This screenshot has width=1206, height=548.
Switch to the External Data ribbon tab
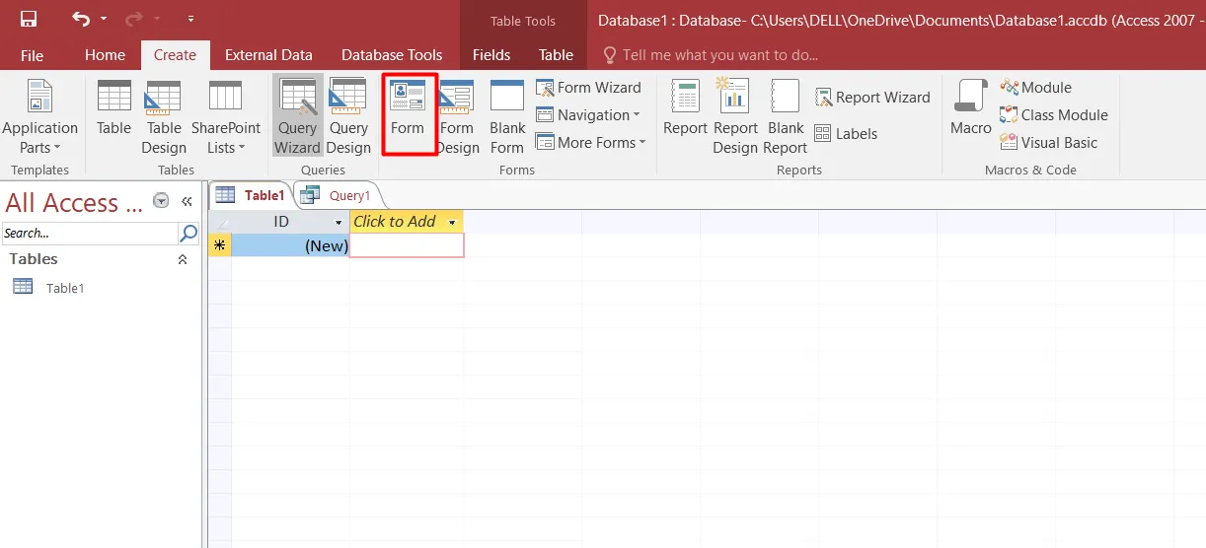click(268, 55)
